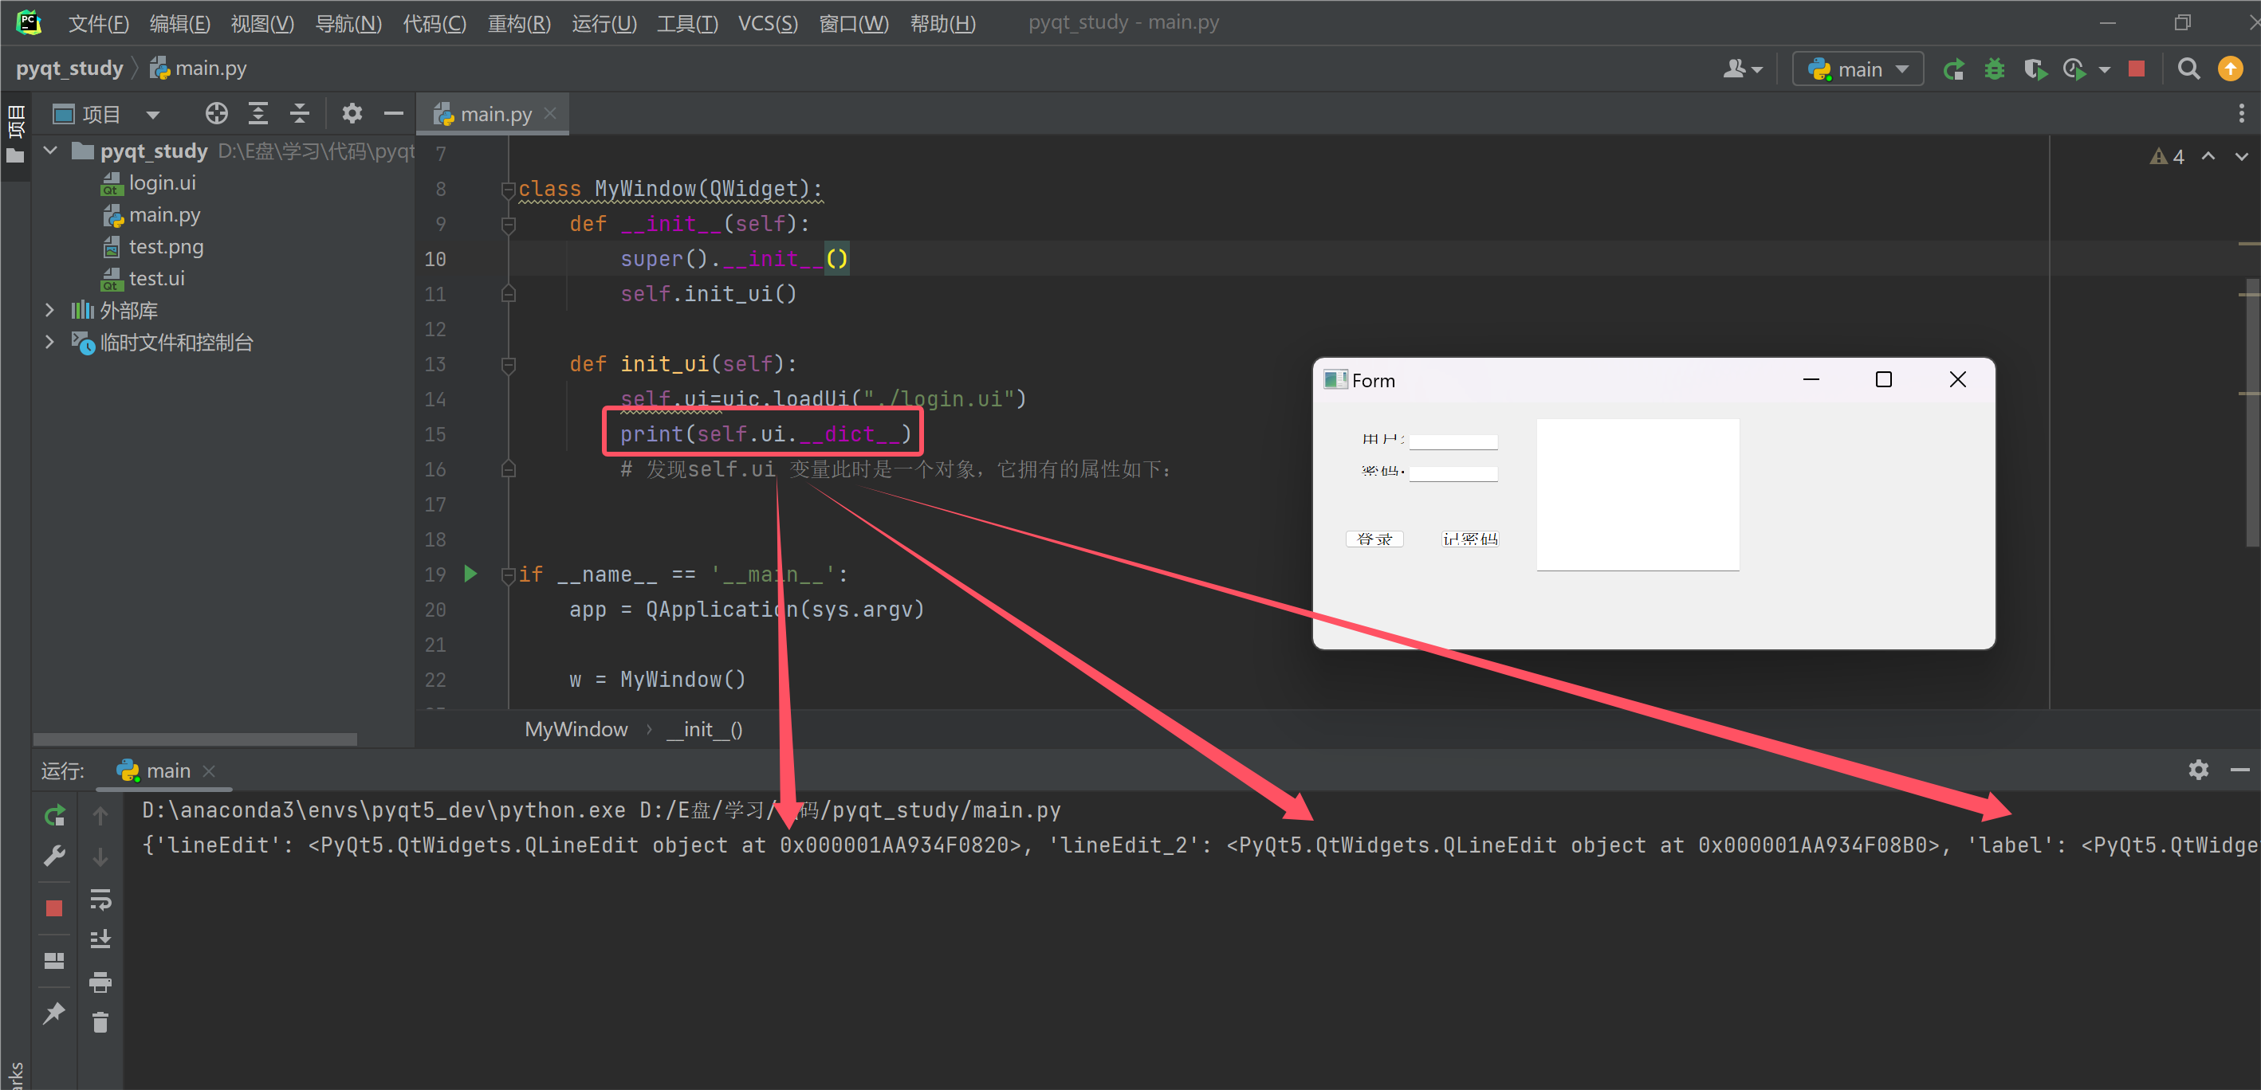Stop the running process in top toolbar

(x=2137, y=69)
